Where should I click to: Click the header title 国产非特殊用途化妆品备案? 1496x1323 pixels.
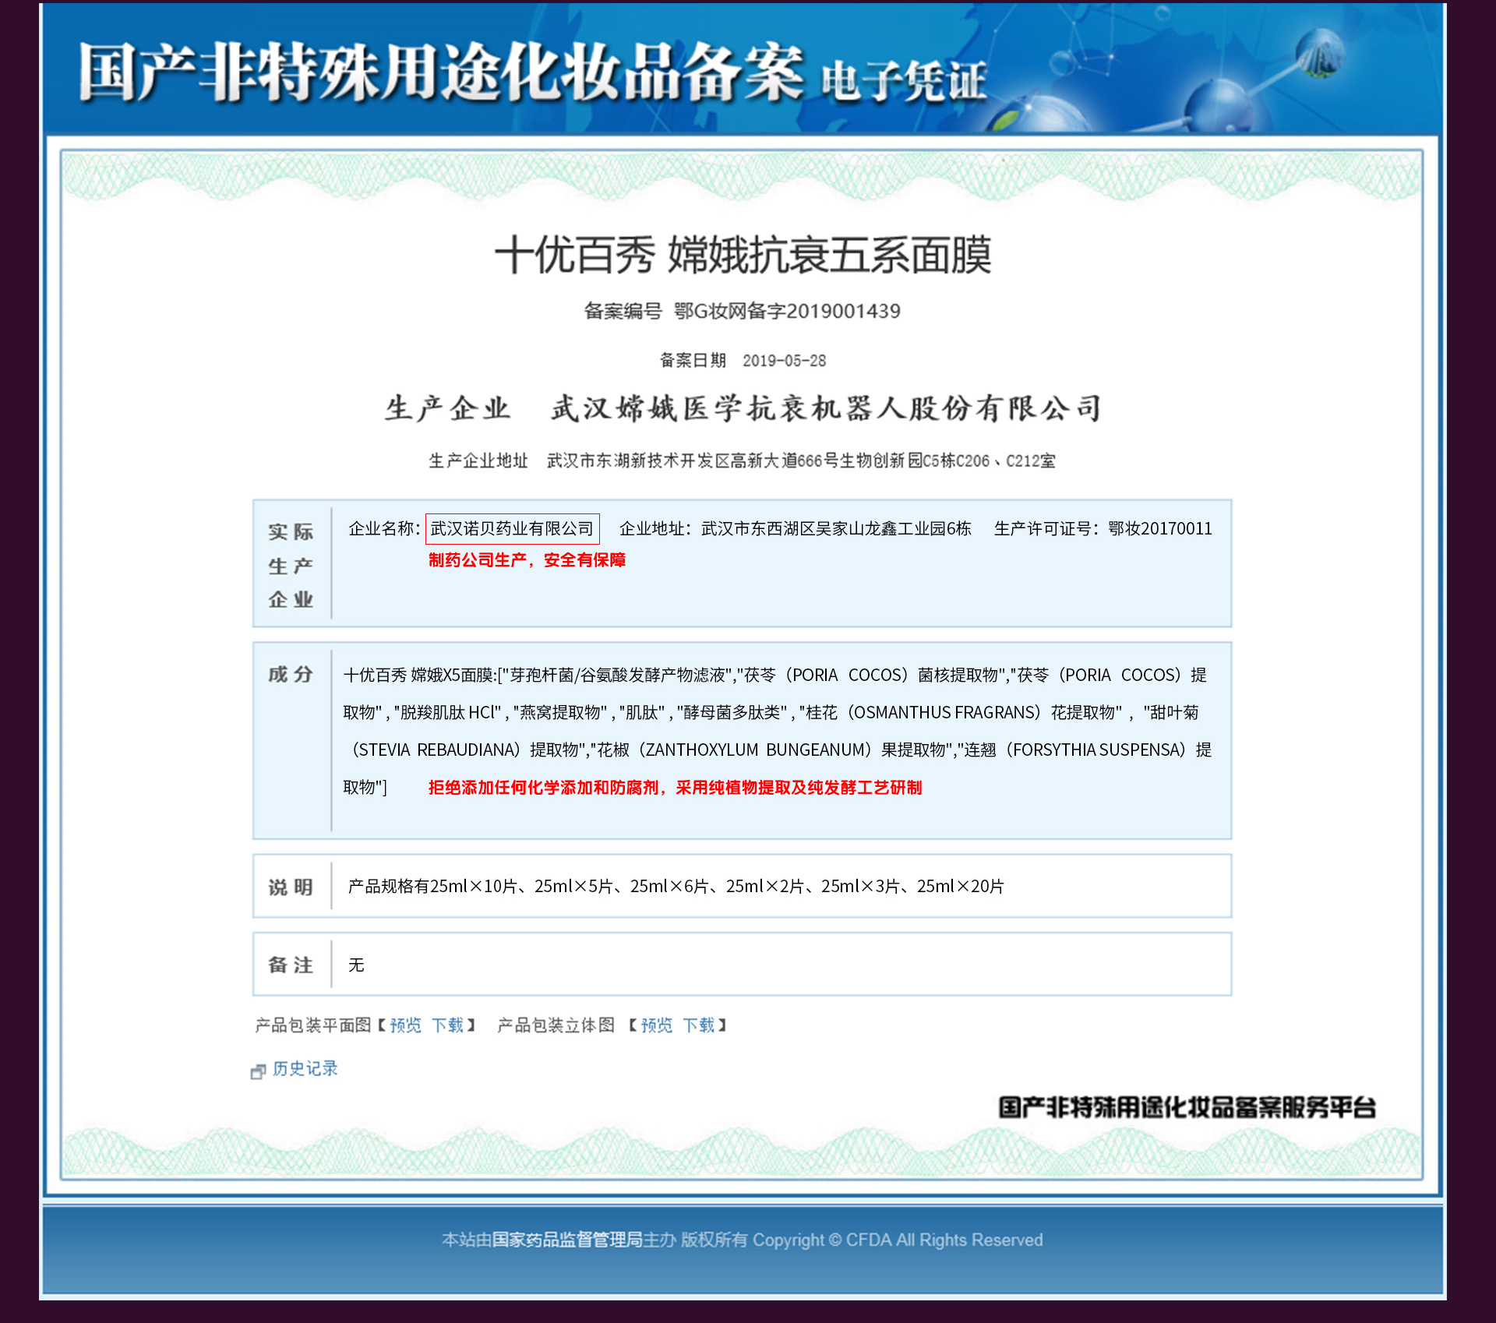(441, 73)
